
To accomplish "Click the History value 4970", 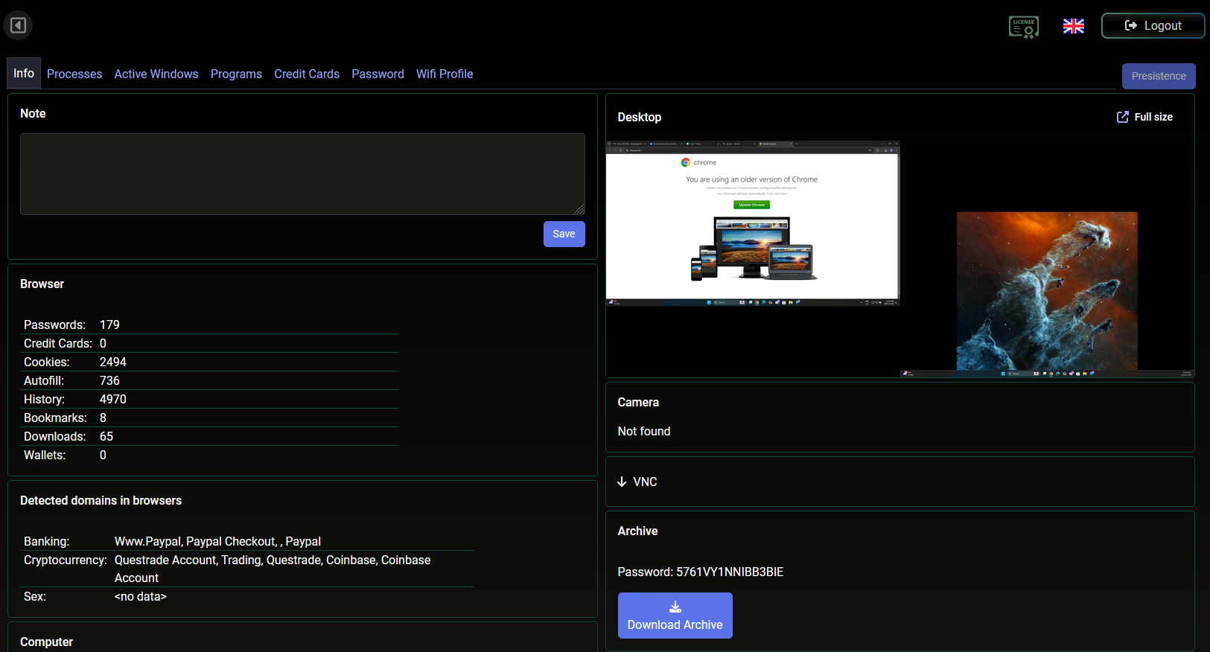I will (x=113, y=399).
